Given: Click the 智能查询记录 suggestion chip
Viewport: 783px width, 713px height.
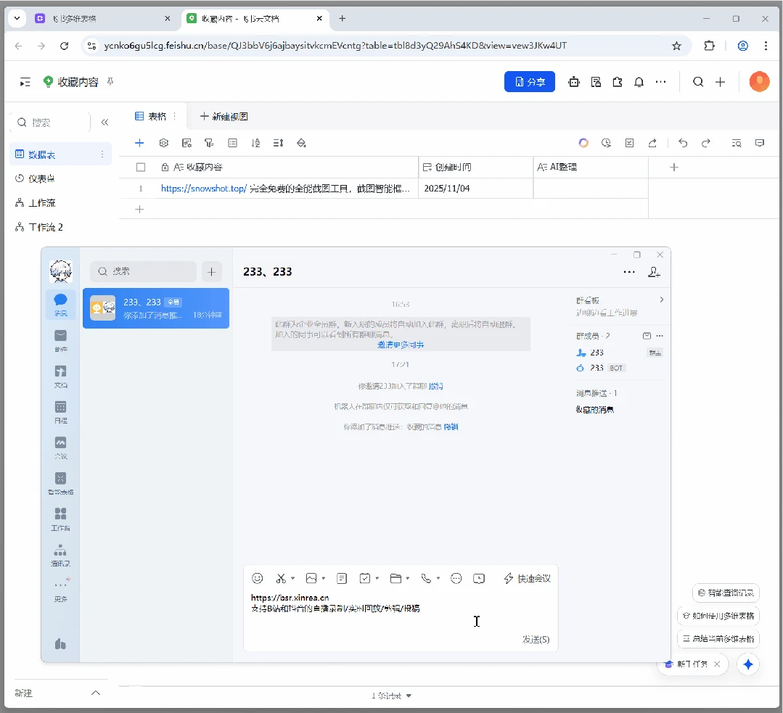Looking at the screenshot, I should pos(726,593).
